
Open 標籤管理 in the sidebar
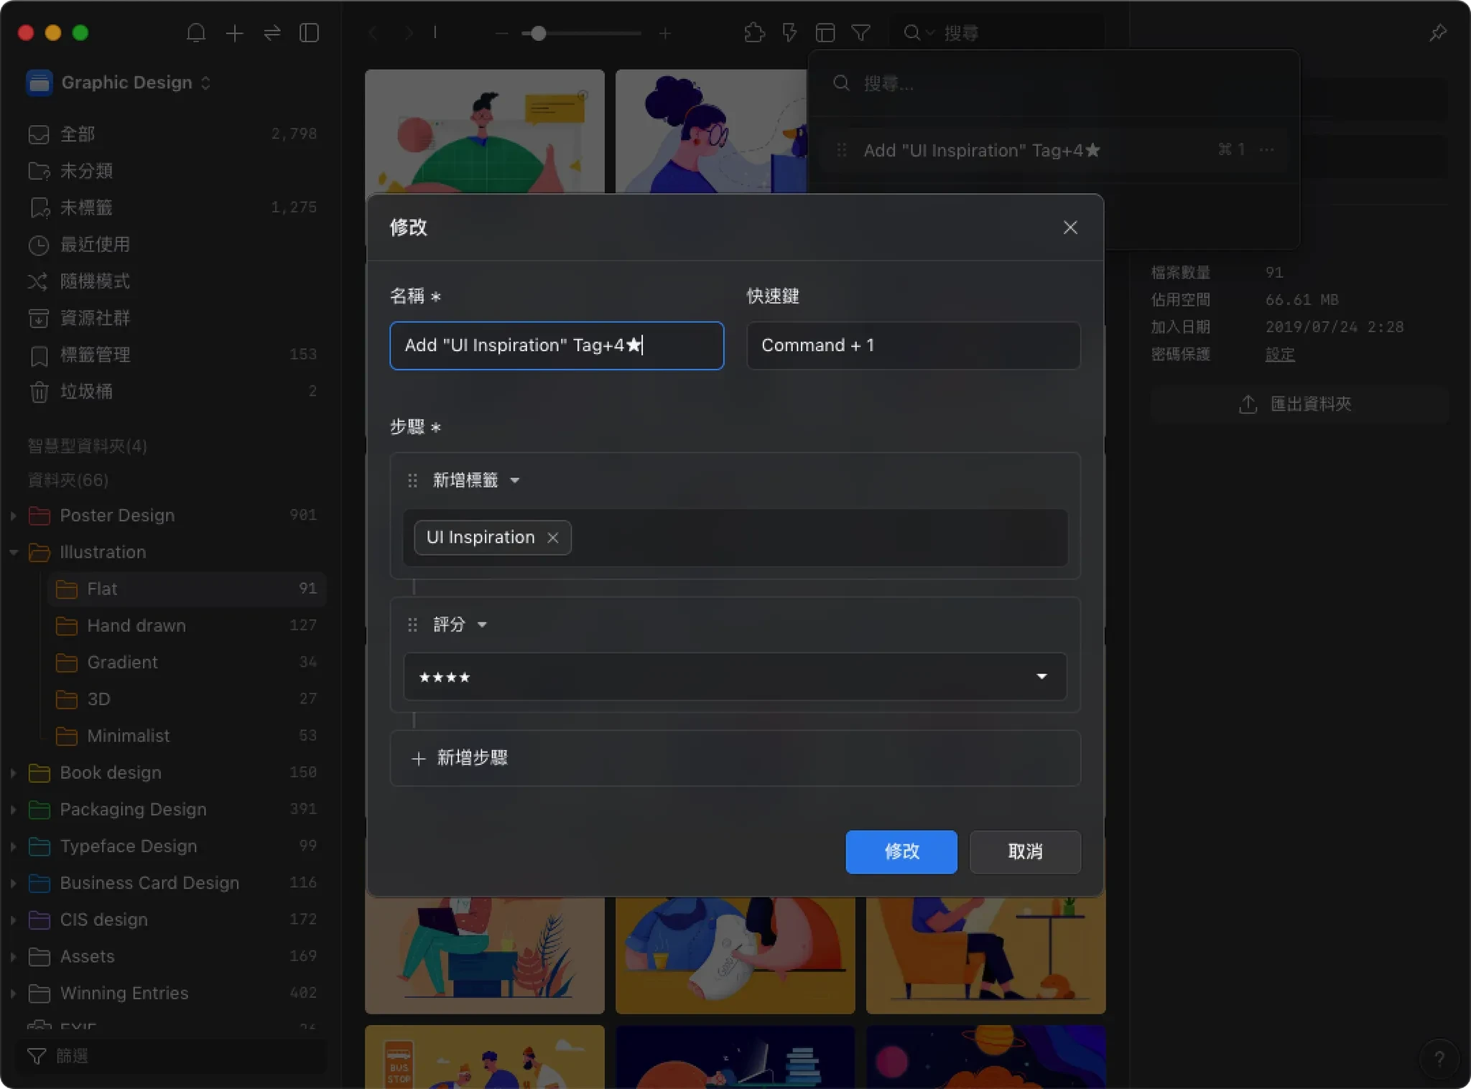point(95,355)
